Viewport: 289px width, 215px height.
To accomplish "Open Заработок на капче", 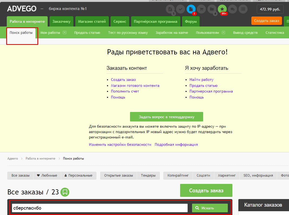I will (172, 33).
